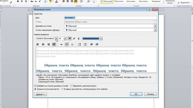Open the Абзац dialog launcher in ribbon
Screen dimensions: 193x108
(x=98, y=6)
